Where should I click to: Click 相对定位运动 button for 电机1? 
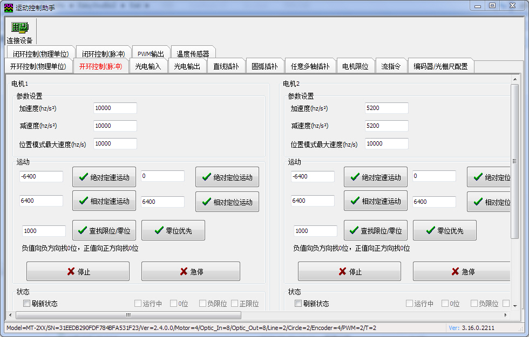[227, 202]
